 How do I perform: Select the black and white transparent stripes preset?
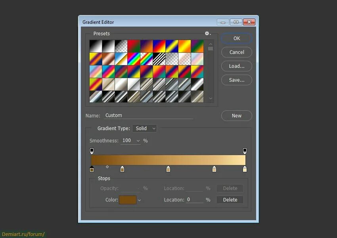(159, 59)
